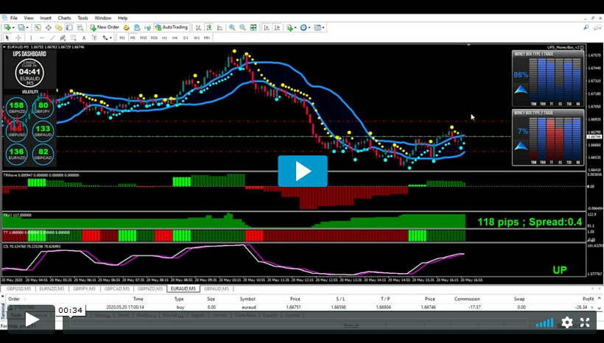
Task: Click the Zoom In magnifier icon
Action: [x=232, y=27]
